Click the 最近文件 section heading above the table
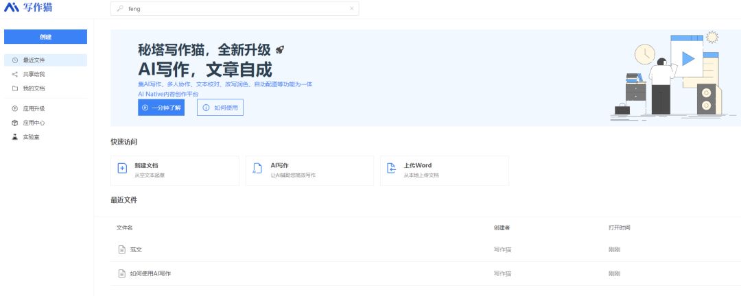This screenshot has width=741, height=296. 123,200
